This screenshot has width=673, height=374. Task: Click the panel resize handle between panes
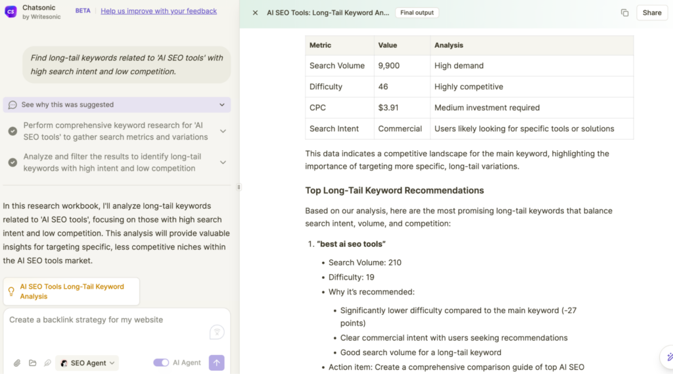[239, 187]
